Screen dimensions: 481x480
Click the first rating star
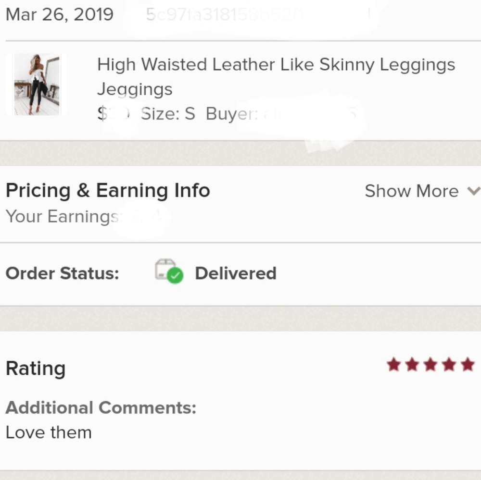click(x=393, y=365)
